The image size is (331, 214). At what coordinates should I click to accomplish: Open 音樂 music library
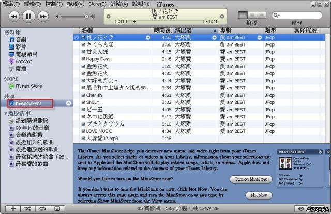pyautogui.click(x=18, y=40)
